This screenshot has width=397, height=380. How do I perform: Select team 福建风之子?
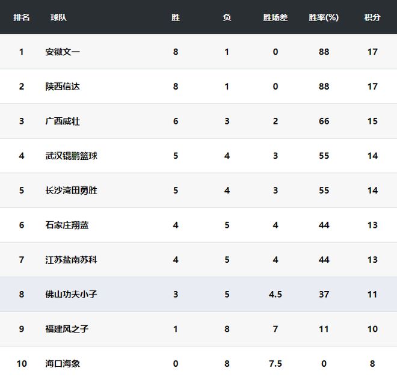[x=67, y=329]
